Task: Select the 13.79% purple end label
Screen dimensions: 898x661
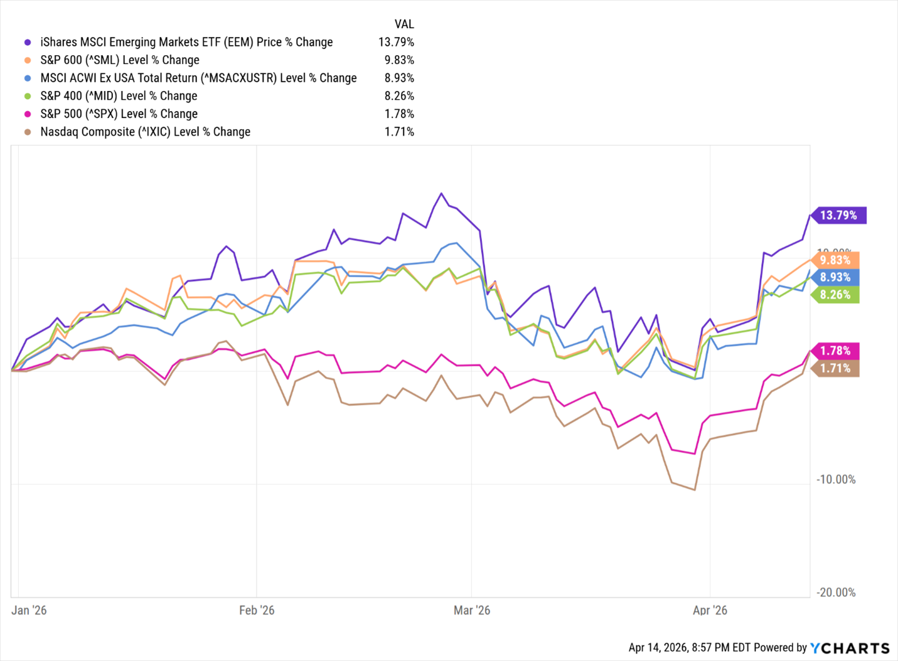Action: point(838,215)
